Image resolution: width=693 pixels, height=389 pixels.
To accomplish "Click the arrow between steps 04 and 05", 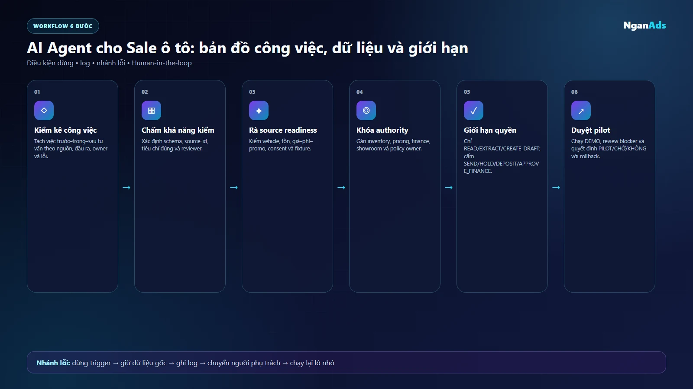I will [449, 187].
